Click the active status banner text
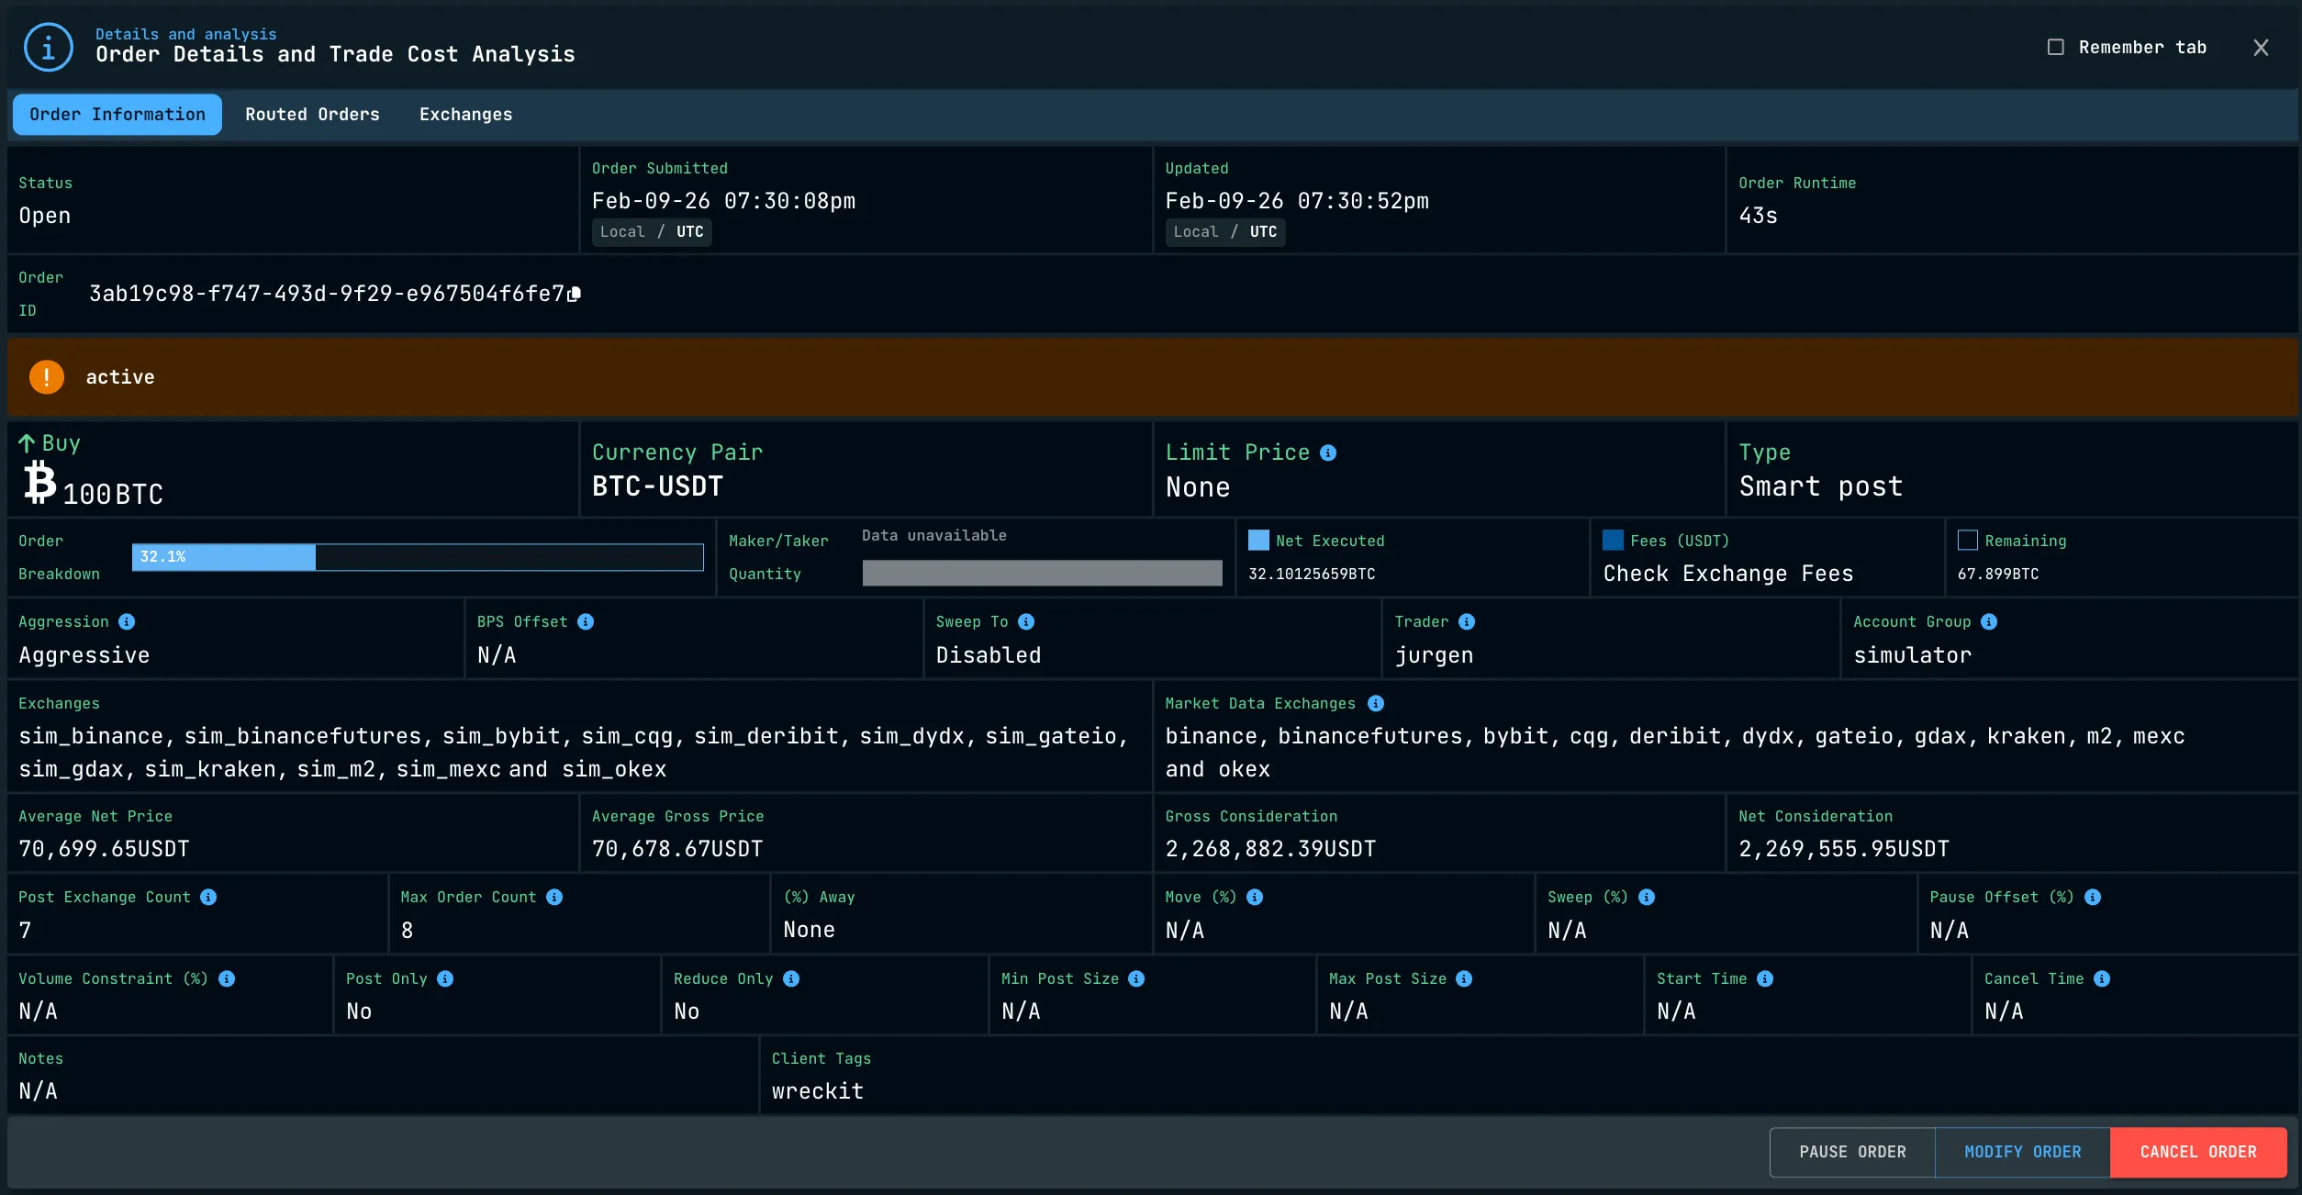The width and height of the screenshot is (2302, 1195). pyautogui.click(x=120, y=377)
